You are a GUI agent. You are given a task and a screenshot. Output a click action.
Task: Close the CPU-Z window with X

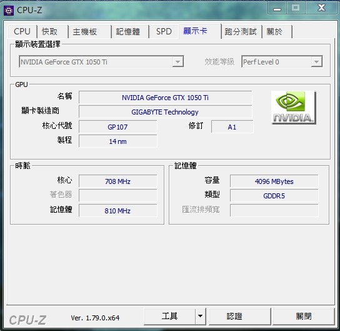tap(321, 8)
